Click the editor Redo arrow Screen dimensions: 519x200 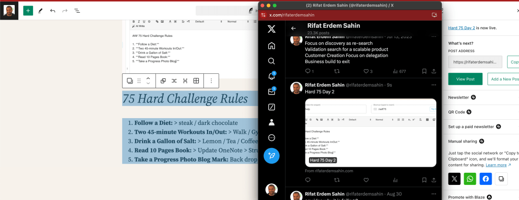pyautogui.click(x=65, y=11)
